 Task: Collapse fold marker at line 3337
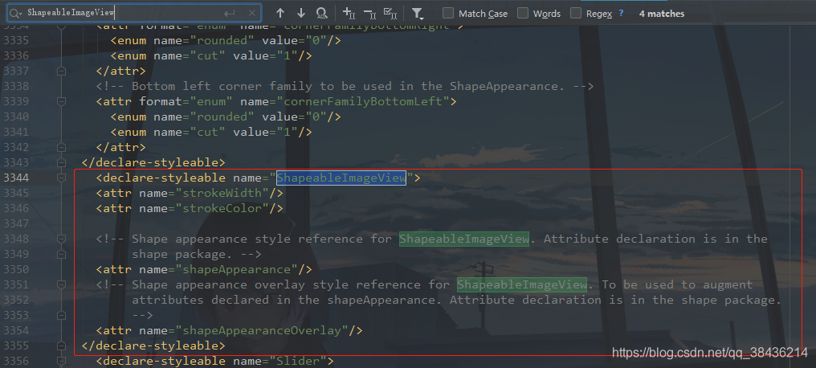pos(61,71)
